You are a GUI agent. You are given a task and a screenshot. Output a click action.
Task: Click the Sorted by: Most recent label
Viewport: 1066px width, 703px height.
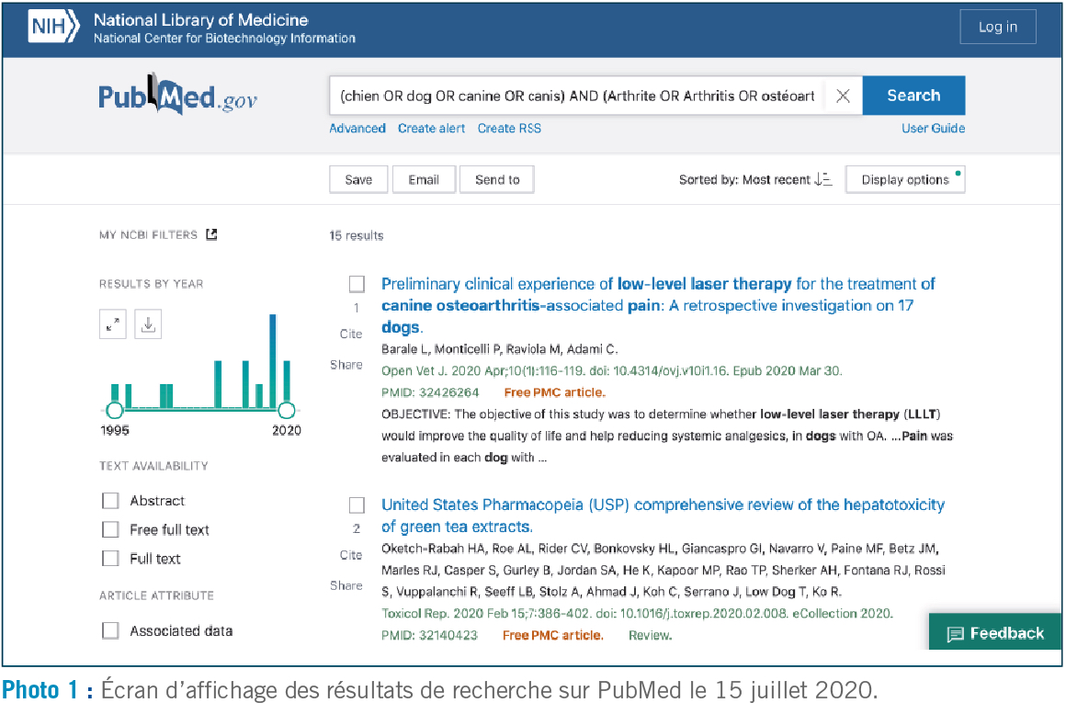click(744, 179)
